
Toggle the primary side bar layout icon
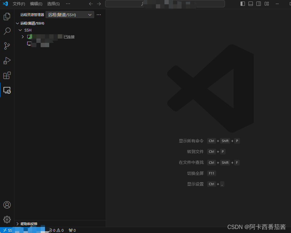pos(243,4)
